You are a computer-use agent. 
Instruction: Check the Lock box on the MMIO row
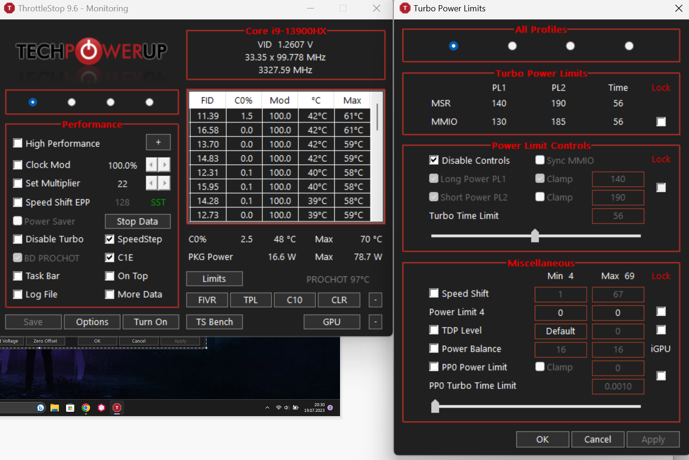coord(661,122)
